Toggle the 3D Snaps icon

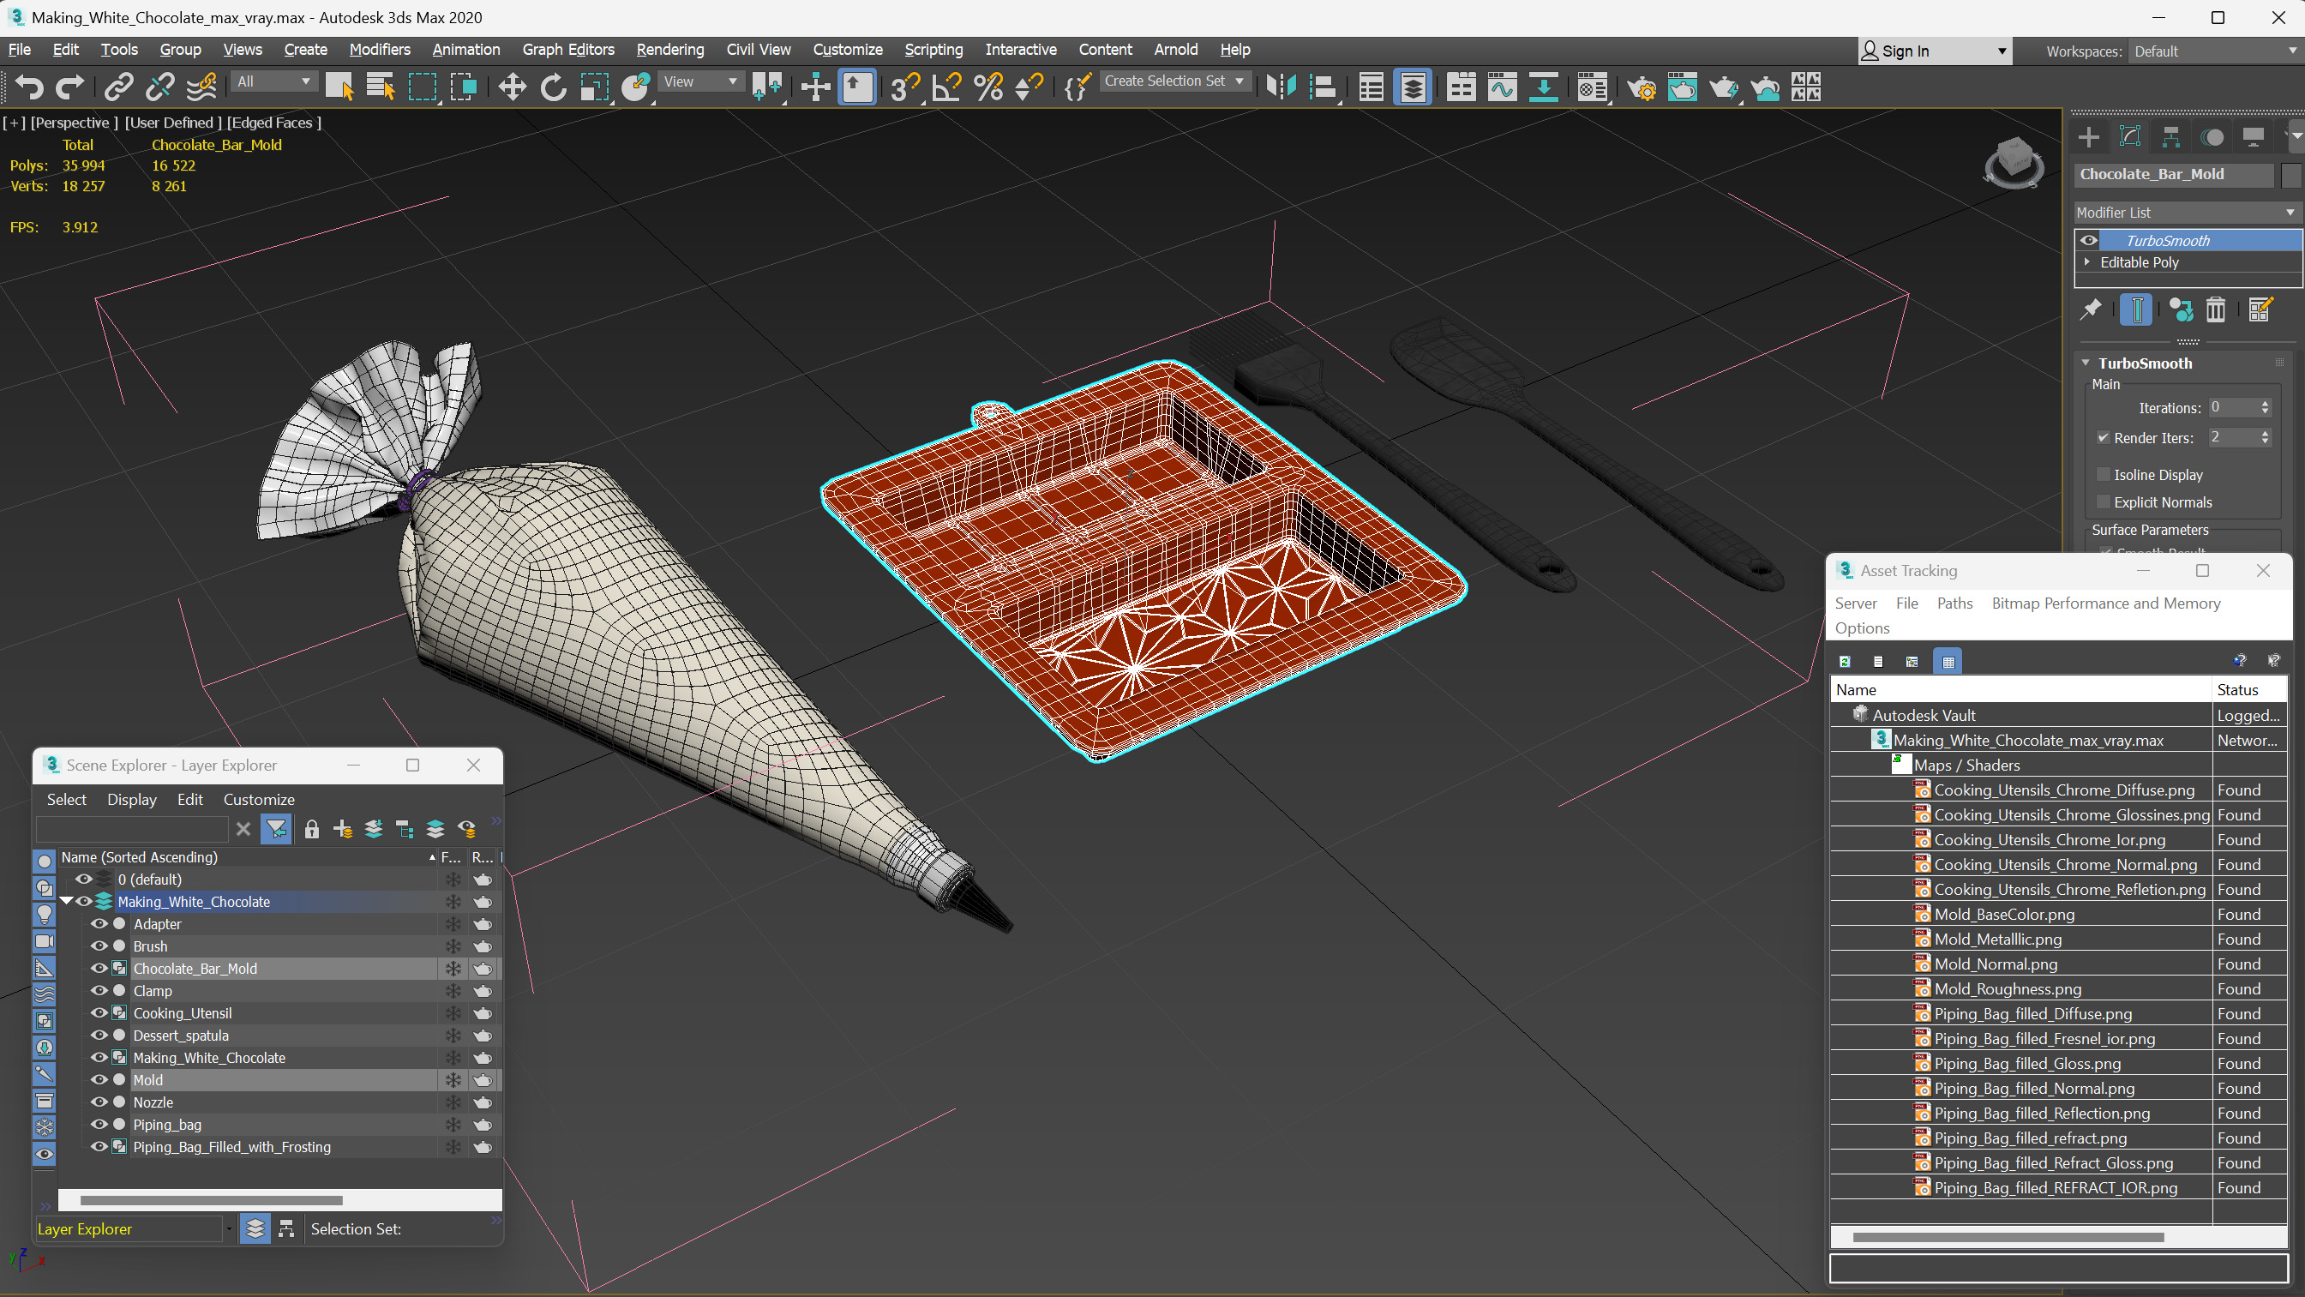[904, 87]
